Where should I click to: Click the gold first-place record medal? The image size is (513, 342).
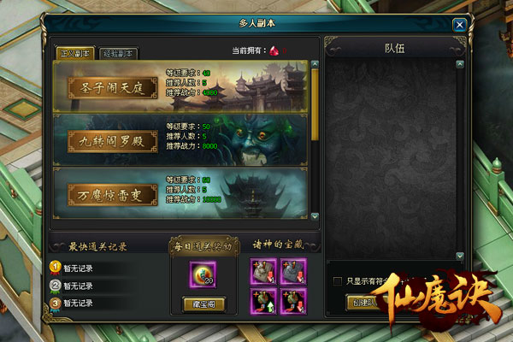click(x=56, y=268)
